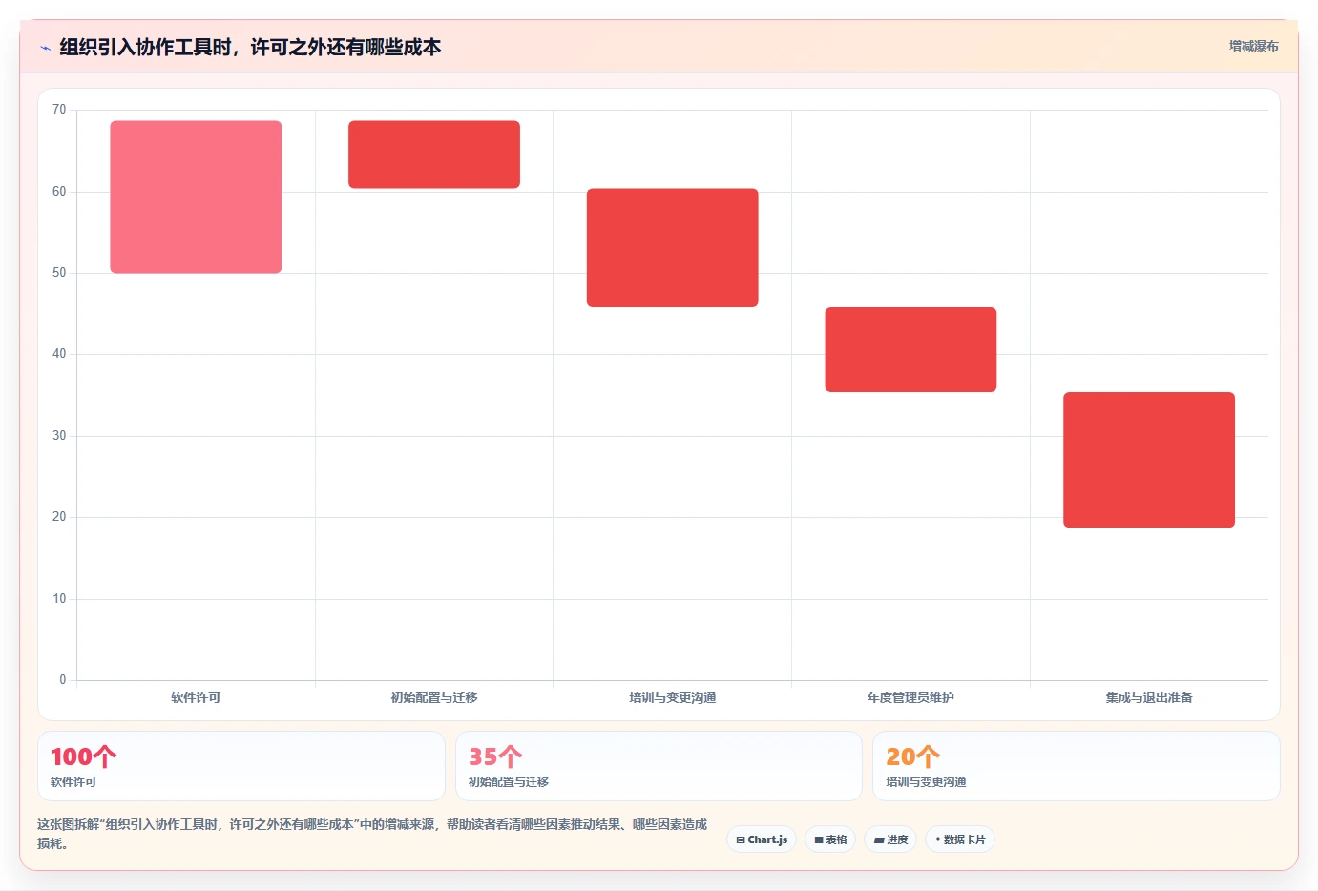Click the description paragraph starting 这张图拆解

[x=372, y=834]
